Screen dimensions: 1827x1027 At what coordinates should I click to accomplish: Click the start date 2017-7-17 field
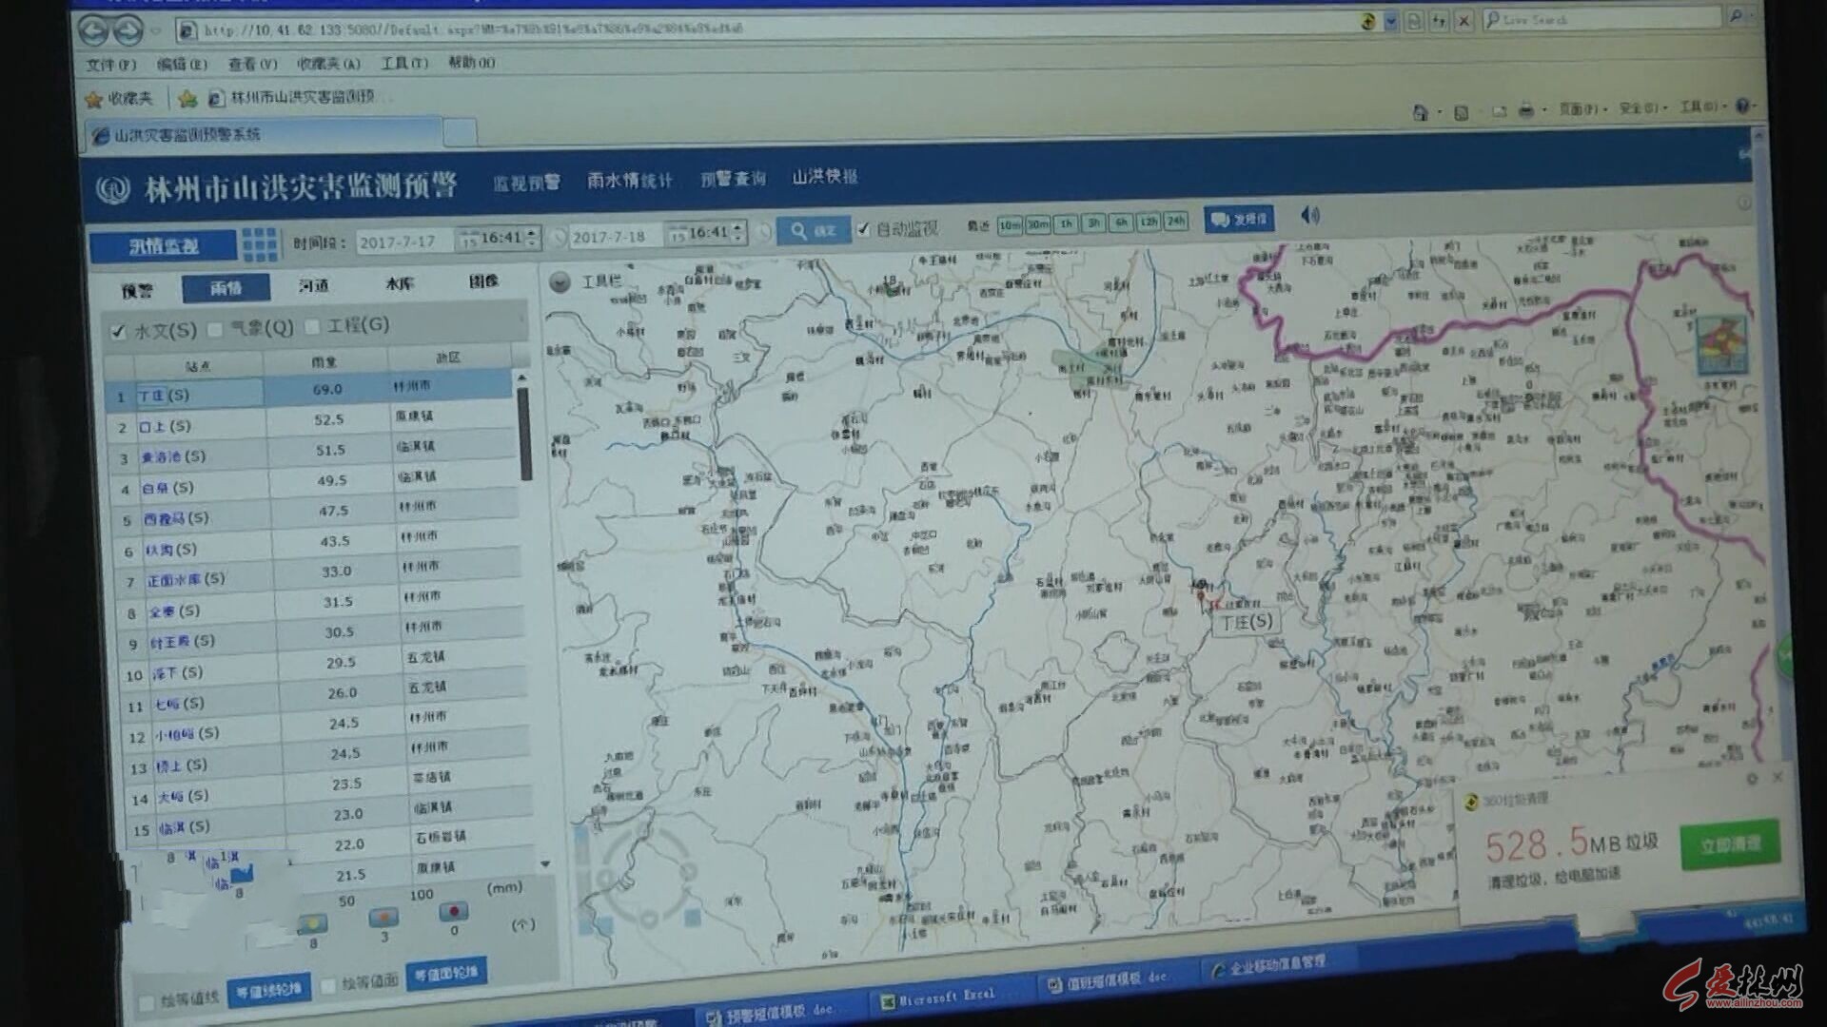405,242
